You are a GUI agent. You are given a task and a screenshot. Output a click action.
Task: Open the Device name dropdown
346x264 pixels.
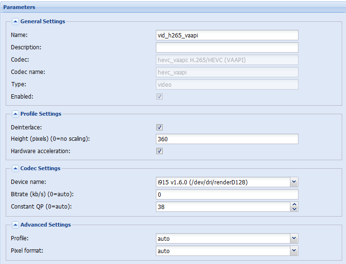point(294,182)
